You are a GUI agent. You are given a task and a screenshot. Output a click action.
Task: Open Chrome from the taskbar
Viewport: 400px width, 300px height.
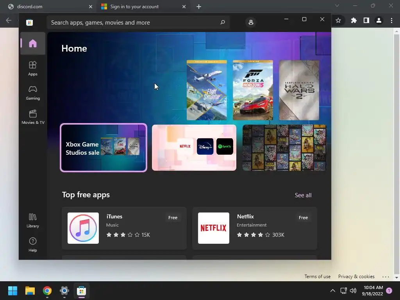[47, 291]
